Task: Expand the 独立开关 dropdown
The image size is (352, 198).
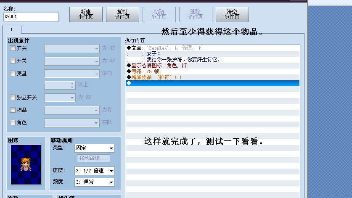Action: (x=60, y=98)
